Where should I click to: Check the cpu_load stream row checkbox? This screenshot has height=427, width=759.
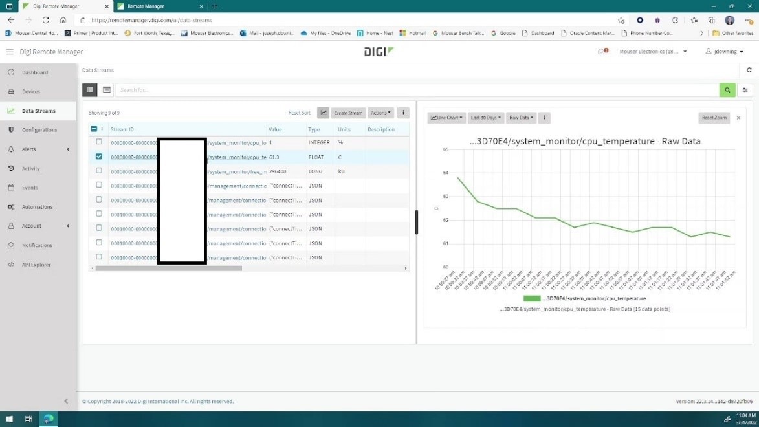(x=99, y=142)
